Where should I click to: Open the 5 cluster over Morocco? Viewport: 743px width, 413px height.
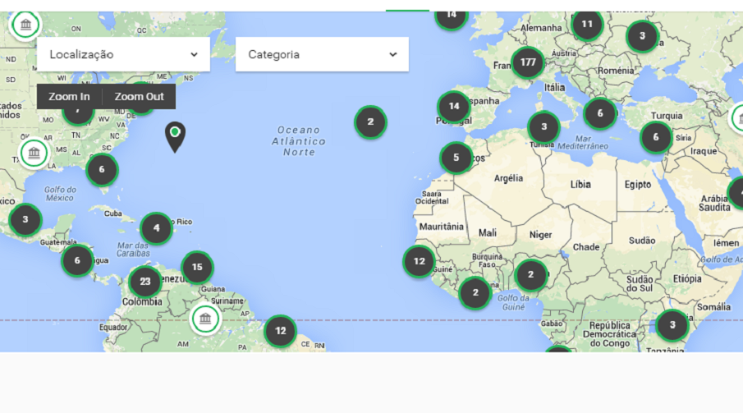(456, 158)
